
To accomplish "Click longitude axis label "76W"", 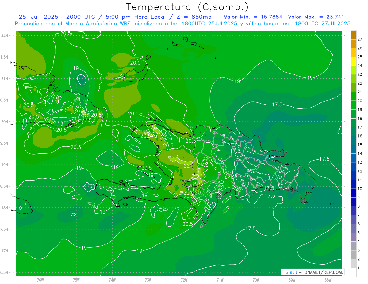I will [x=40, y=280].
